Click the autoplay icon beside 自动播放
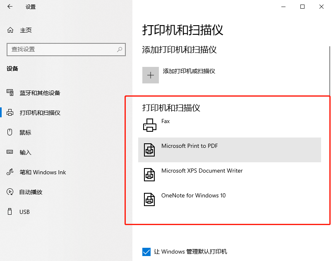The height and width of the screenshot is (261, 331). click(10, 192)
